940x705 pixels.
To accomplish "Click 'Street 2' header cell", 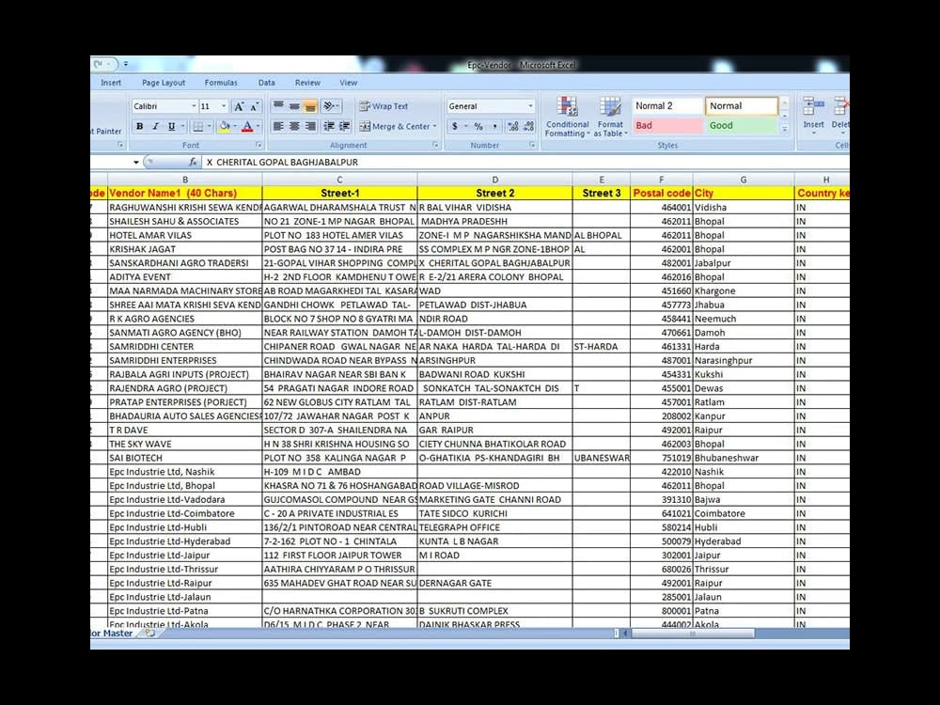I will coord(494,193).
